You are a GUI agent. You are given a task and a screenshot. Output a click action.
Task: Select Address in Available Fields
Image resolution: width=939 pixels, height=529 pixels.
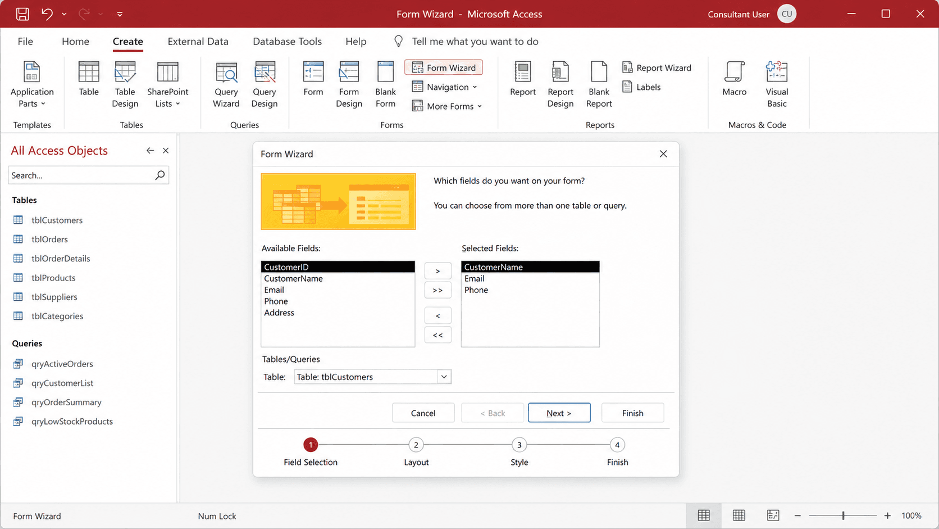point(338,313)
